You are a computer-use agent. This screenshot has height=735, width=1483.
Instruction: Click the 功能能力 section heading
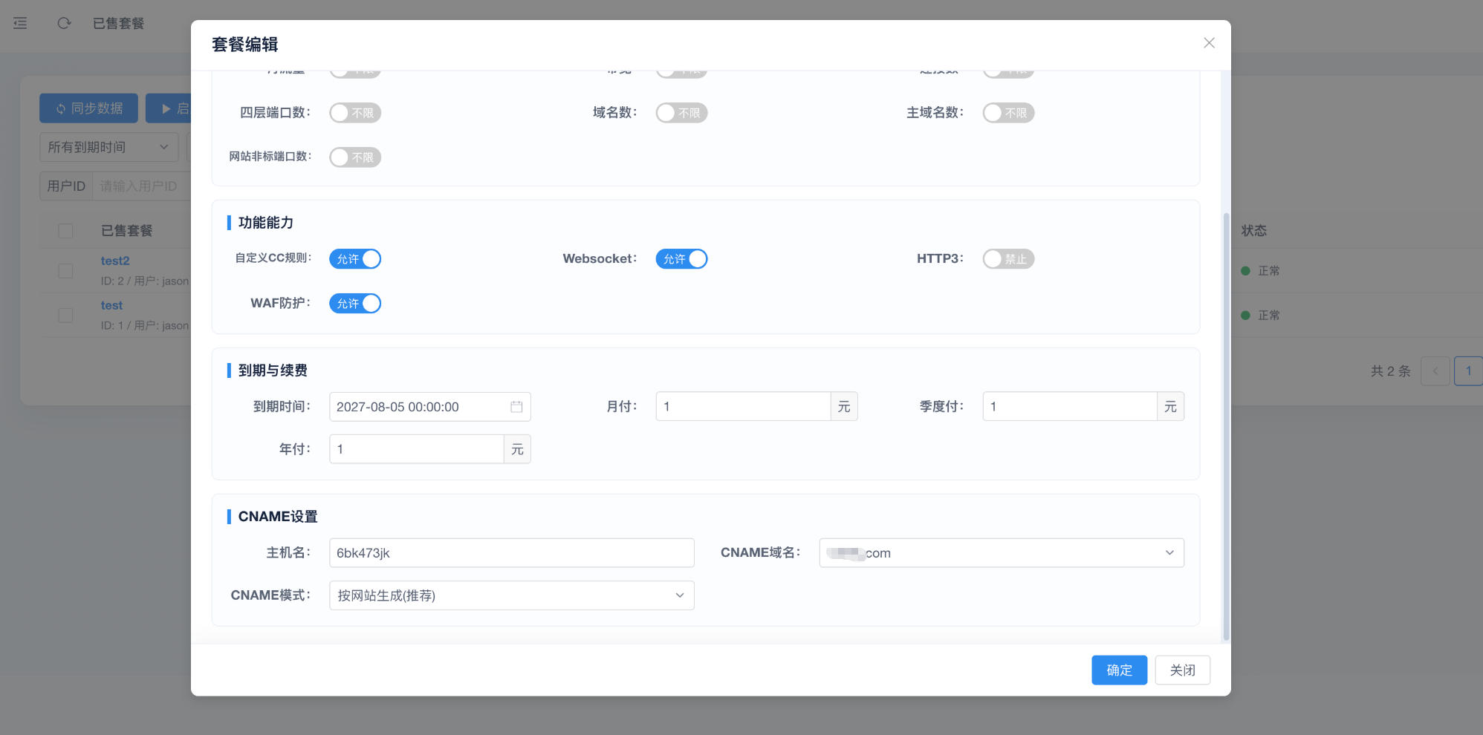[265, 223]
